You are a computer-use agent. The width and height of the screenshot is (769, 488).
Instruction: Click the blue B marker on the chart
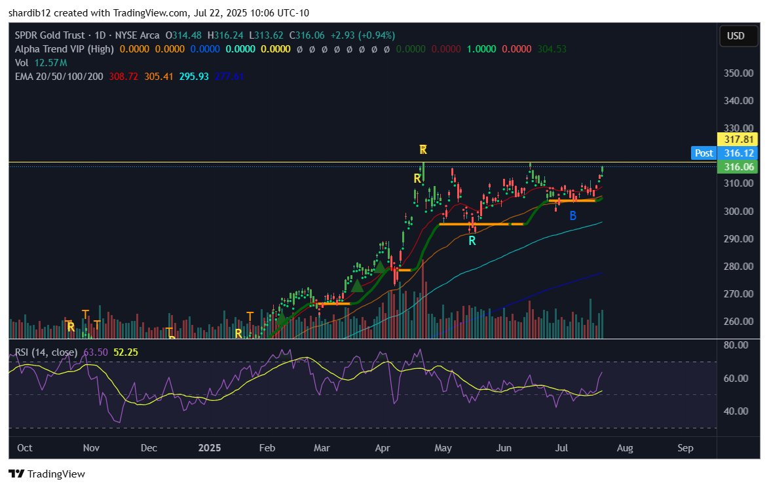click(573, 216)
